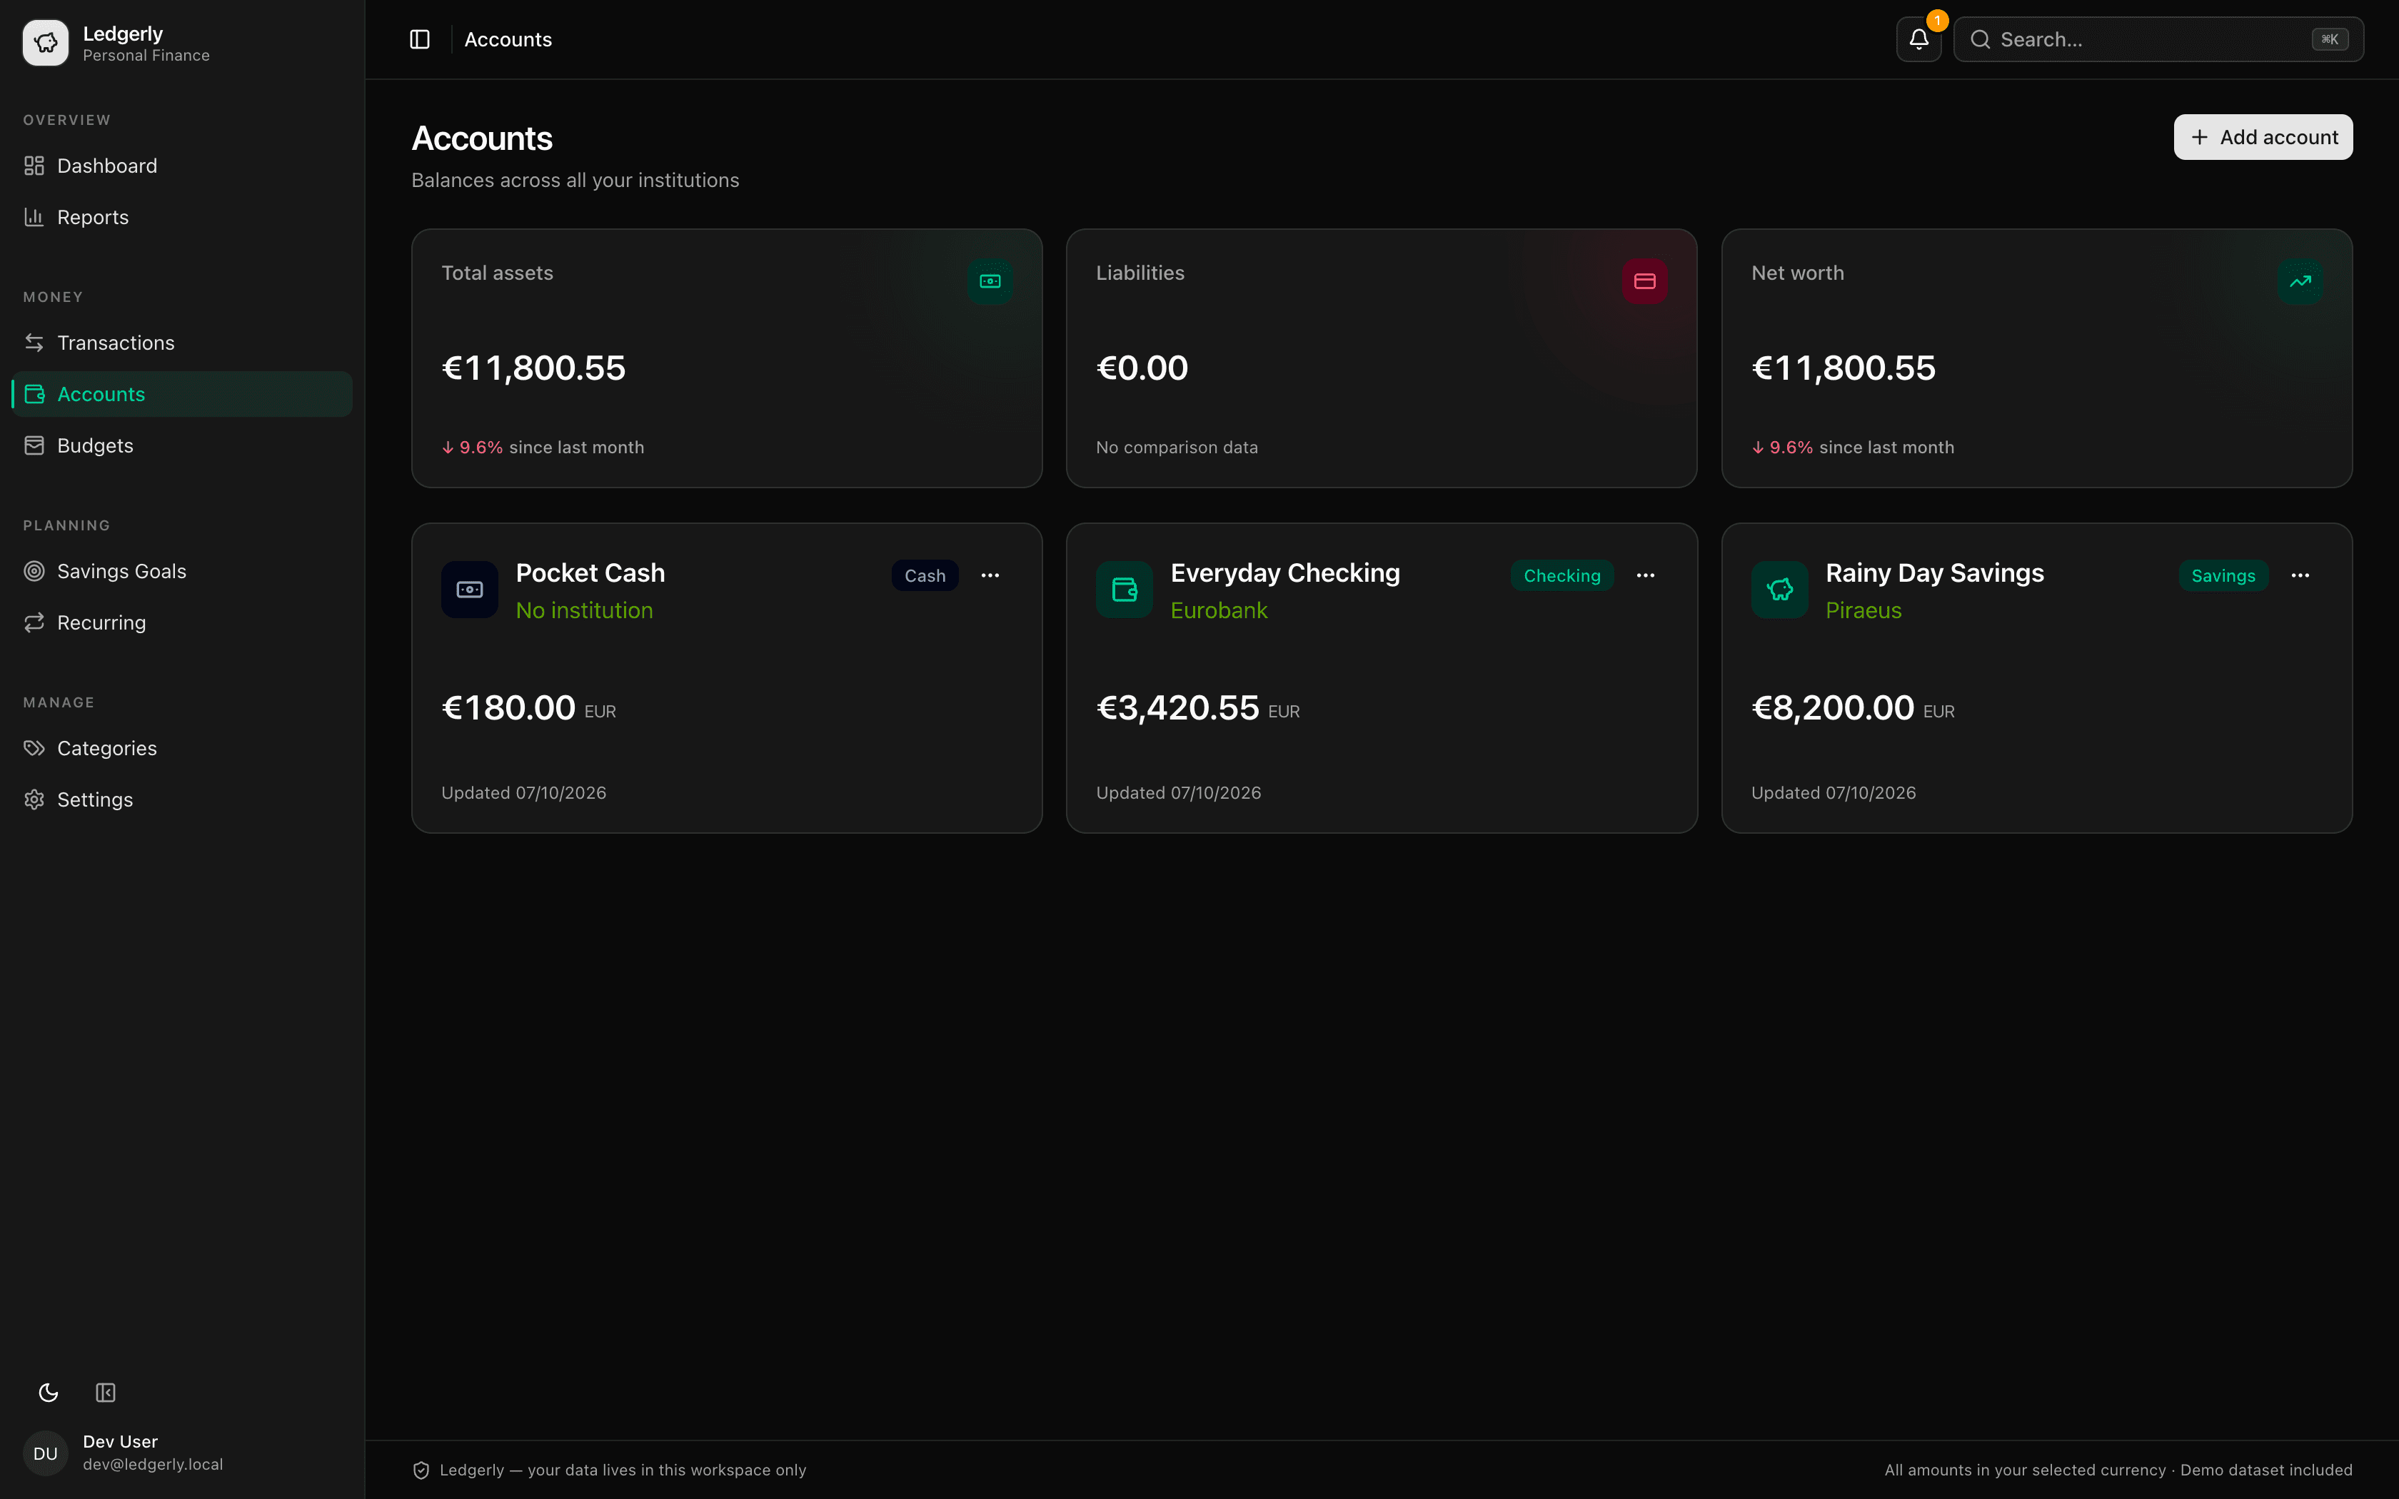Open Rainy Day Savings more options menu
Screen dimensions: 2399x1499
pyautogui.click(x=2301, y=575)
